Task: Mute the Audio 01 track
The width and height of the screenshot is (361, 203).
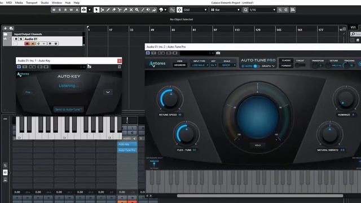Action: pyautogui.click(x=16, y=39)
